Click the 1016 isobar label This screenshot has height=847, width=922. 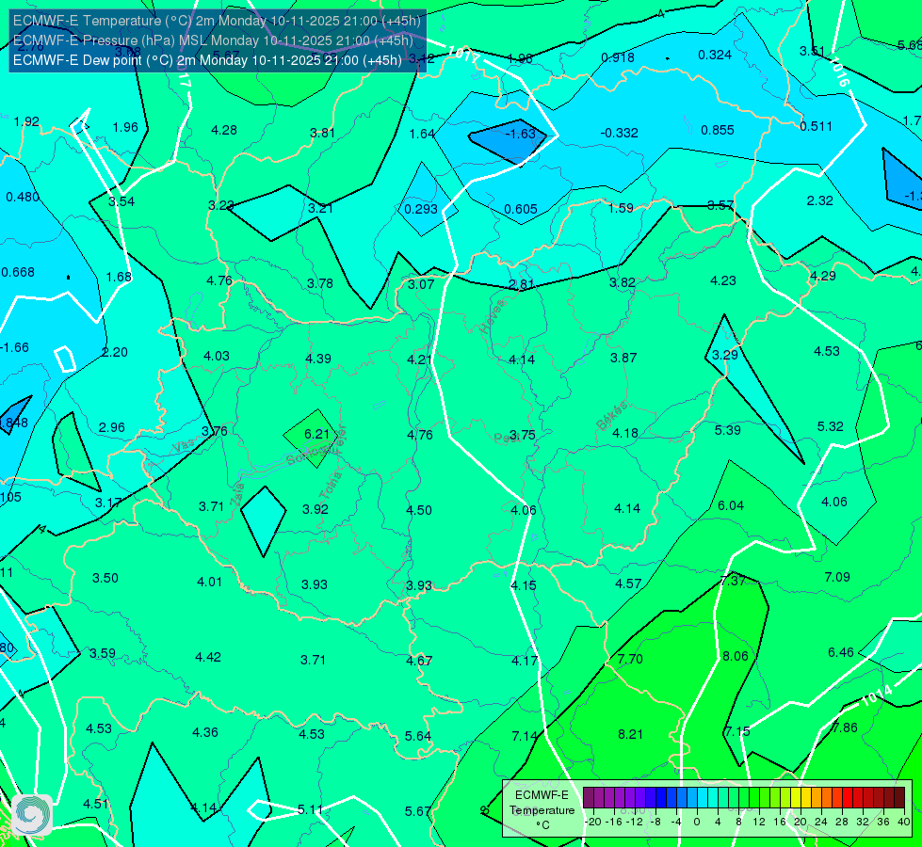click(840, 72)
